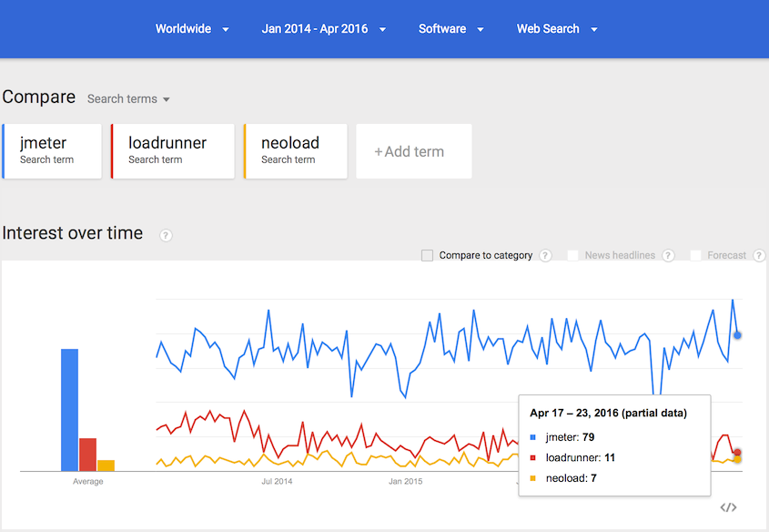The height and width of the screenshot is (532, 769).
Task: Click the red loadrunner average bar
Action: click(87, 455)
